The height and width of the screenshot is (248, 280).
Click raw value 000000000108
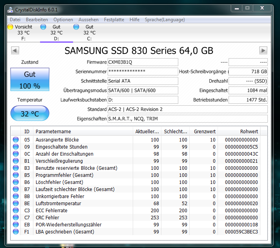coord(242,224)
